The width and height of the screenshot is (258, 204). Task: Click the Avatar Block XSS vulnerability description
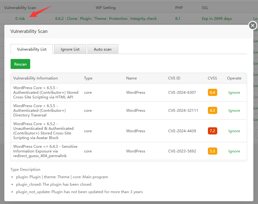pos(44,131)
